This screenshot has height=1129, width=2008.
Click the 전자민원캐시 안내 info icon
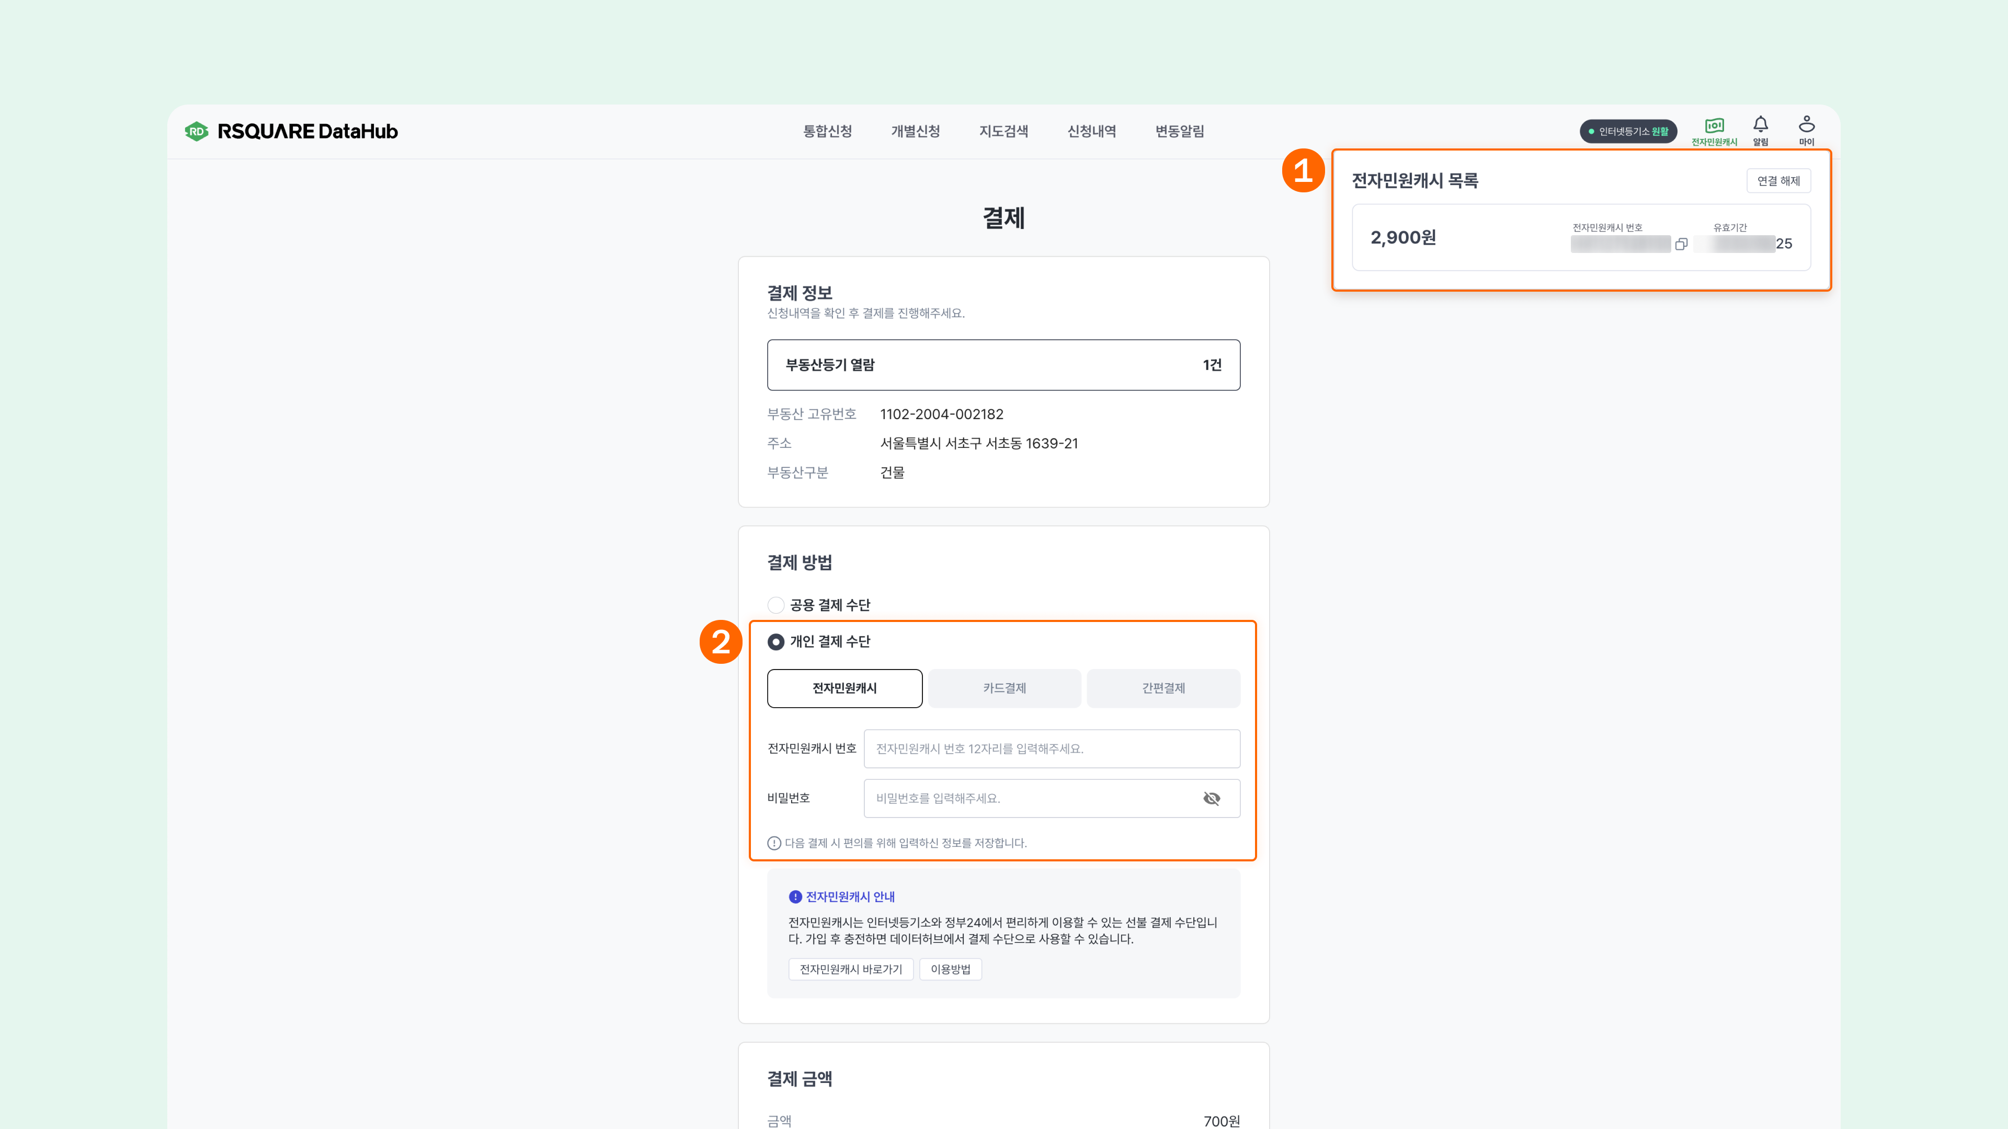[795, 897]
